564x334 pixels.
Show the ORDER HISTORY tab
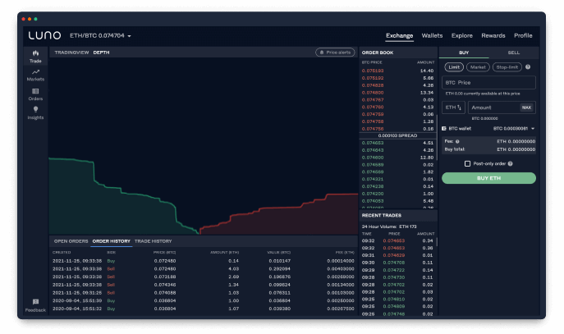point(111,241)
